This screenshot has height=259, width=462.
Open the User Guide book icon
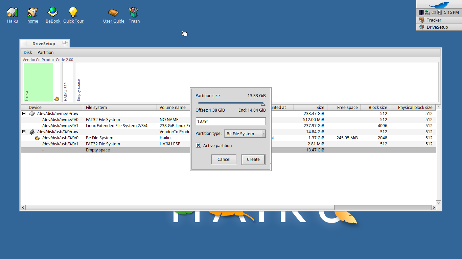pyautogui.click(x=114, y=12)
